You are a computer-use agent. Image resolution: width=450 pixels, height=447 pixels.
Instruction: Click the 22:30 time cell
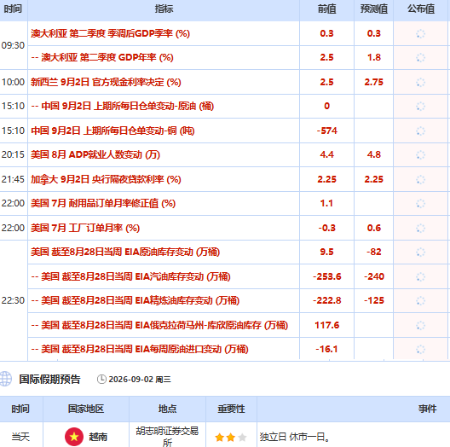pyautogui.click(x=13, y=301)
